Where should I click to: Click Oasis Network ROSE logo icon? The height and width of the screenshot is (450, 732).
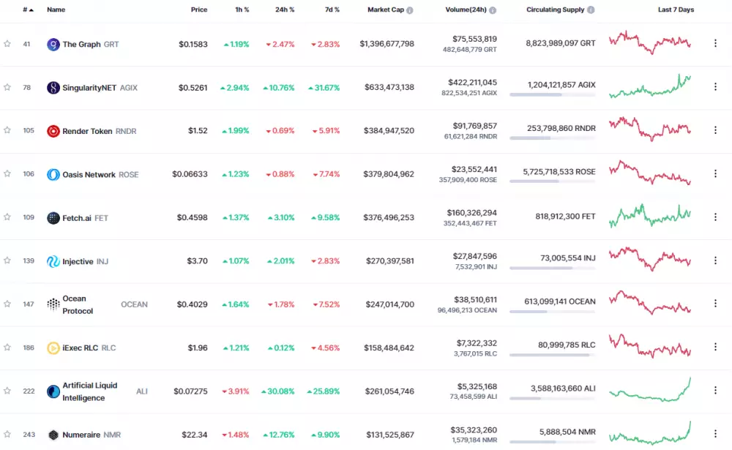pyautogui.click(x=53, y=175)
